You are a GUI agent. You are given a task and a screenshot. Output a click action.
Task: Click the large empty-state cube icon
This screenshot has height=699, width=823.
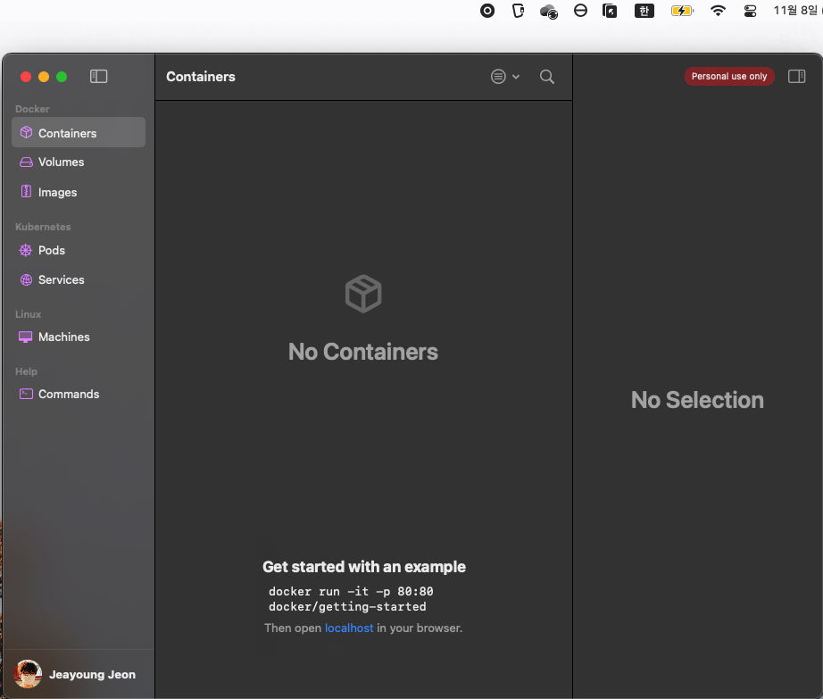click(x=363, y=294)
